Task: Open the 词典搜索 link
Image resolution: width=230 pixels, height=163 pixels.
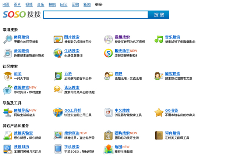Action: [x=173, y=133]
